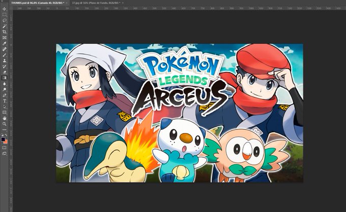This screenshot has width=346, height=212.
Task: Select the History Brush tool
Action: click(x=4, y=66)
